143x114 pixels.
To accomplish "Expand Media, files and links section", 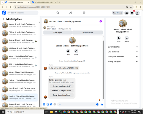I will click(123, 57).
